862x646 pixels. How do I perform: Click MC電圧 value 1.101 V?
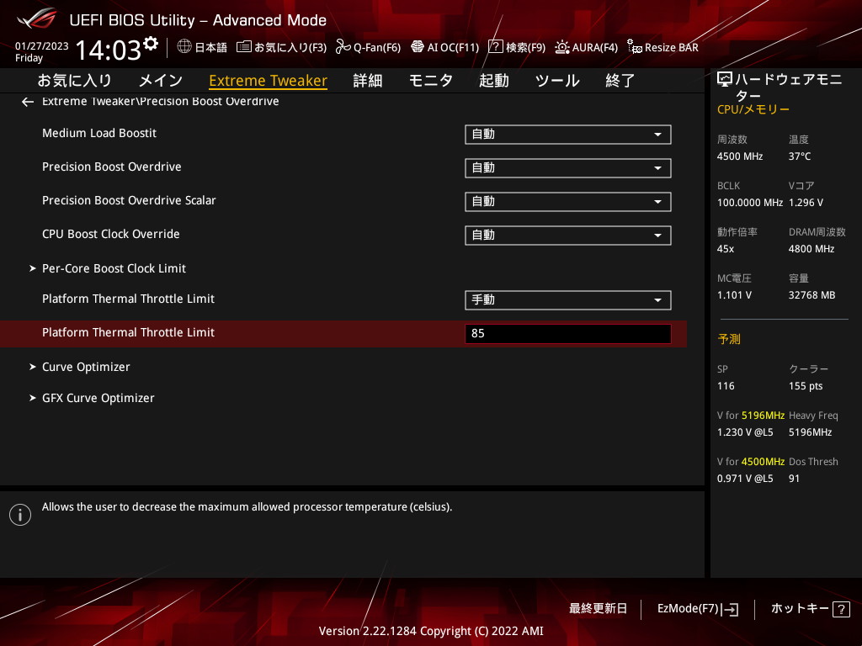tap(734, 295)
